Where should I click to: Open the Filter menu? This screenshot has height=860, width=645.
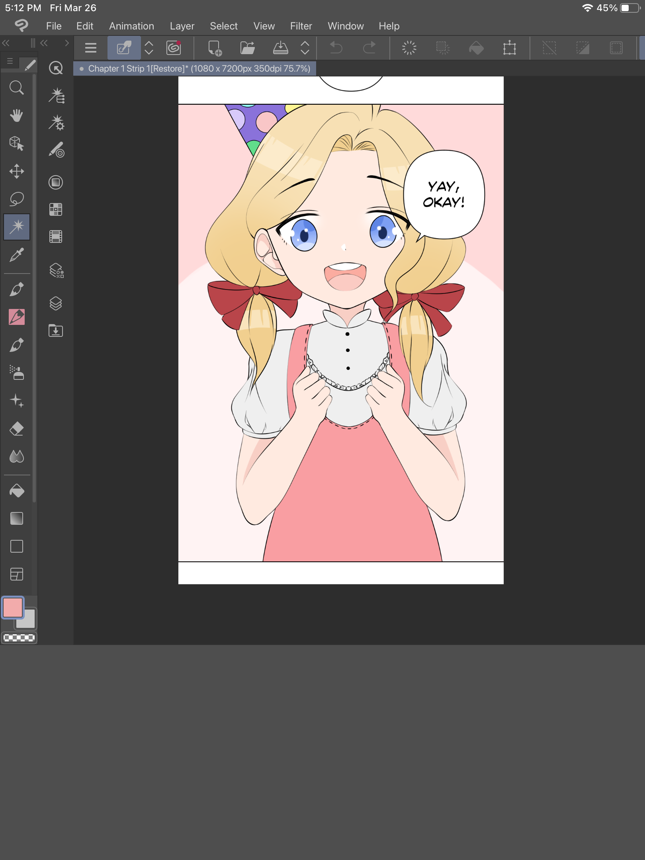click(301, 26)
